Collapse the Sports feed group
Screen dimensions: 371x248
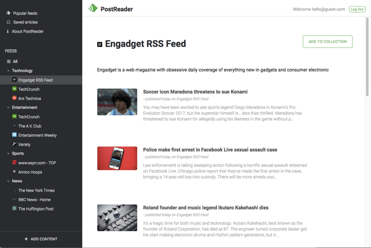pos(8,153)
